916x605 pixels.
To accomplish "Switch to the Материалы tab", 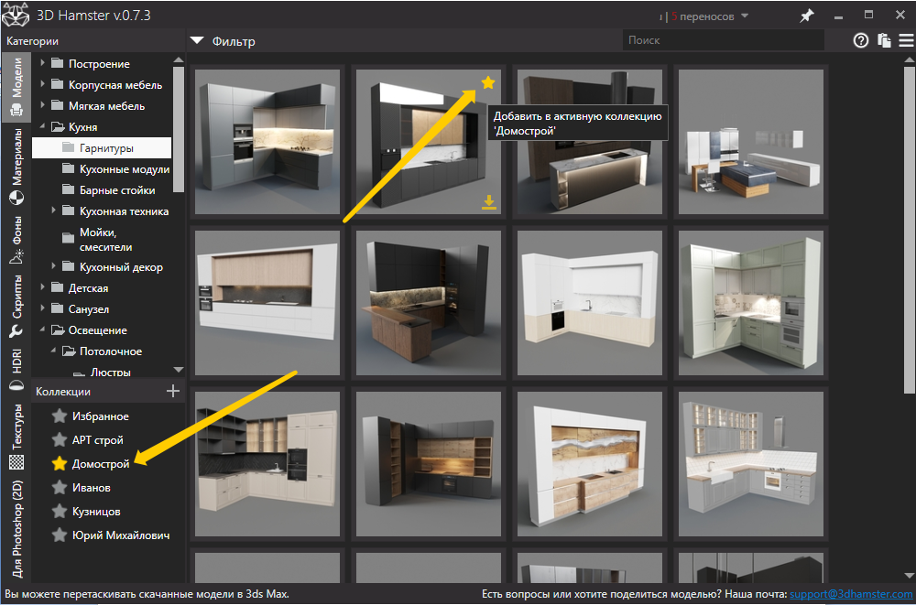I will (x=16, y=167).
